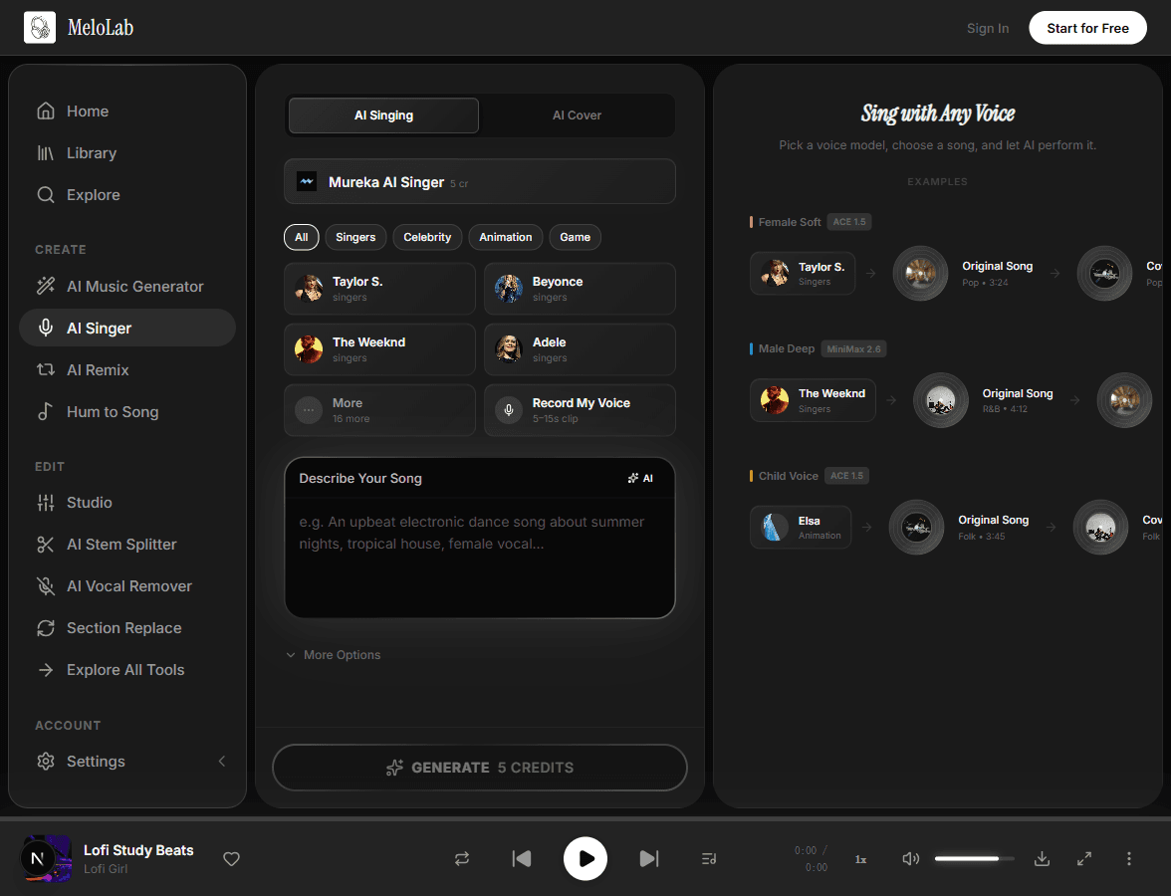This screenshot has height=896, width=1171.
Task: Click the Lofi Girl artist name
Action: point(106,869)
